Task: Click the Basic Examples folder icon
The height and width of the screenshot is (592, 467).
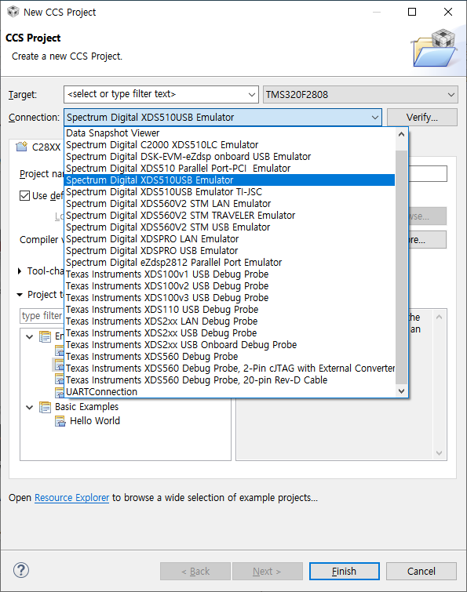Action: 45,407
